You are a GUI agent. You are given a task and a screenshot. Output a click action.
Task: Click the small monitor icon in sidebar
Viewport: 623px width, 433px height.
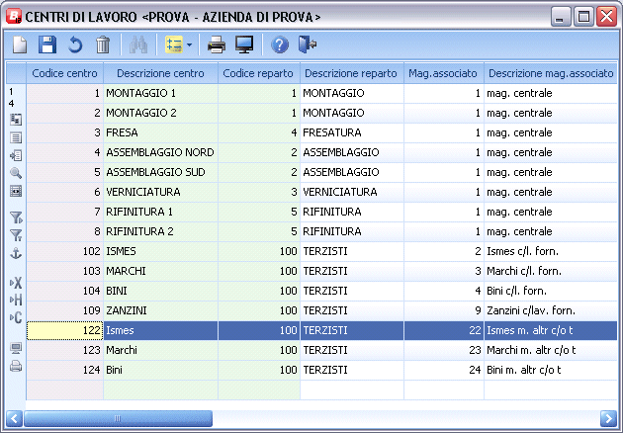[x=16, y=348]
